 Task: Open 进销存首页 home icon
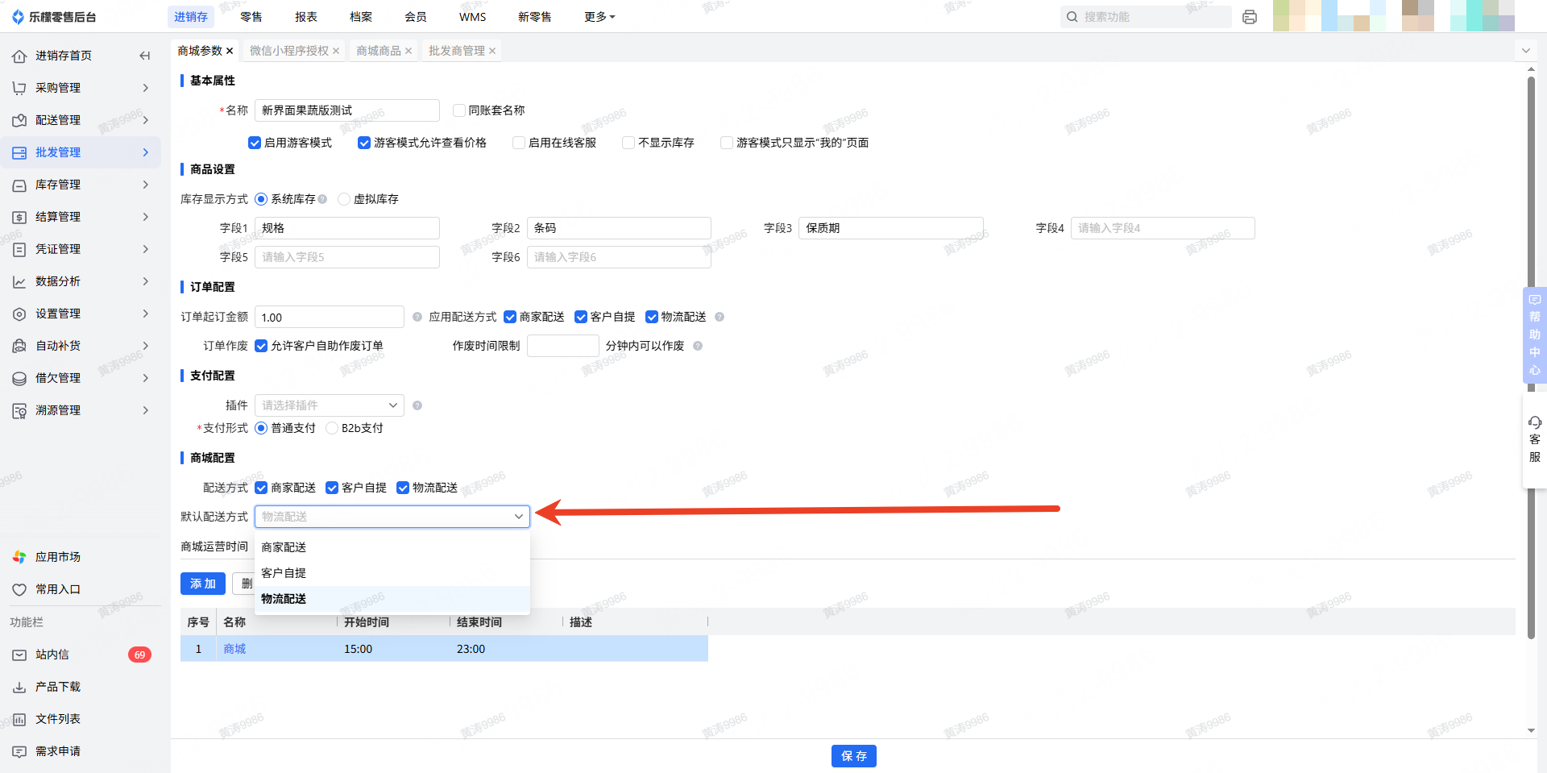coord(19,56)
